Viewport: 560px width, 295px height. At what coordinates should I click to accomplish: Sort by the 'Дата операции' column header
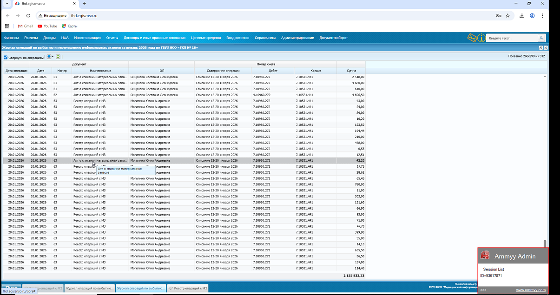tap(16, 71)
